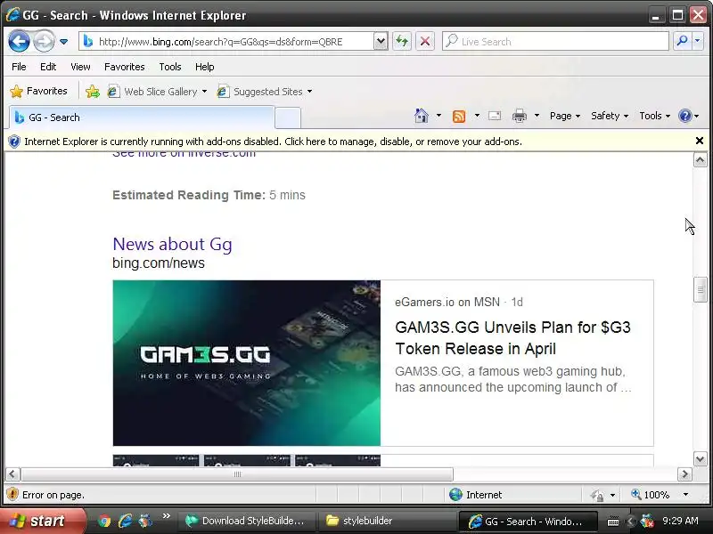
Task: Click the bing.com address bar
Action: [x=226, y=42]
